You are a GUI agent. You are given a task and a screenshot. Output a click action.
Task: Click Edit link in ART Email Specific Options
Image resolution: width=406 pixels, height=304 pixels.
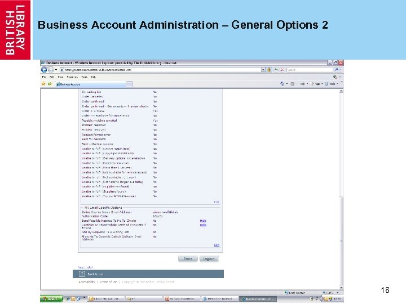click(x=217, y=245)
